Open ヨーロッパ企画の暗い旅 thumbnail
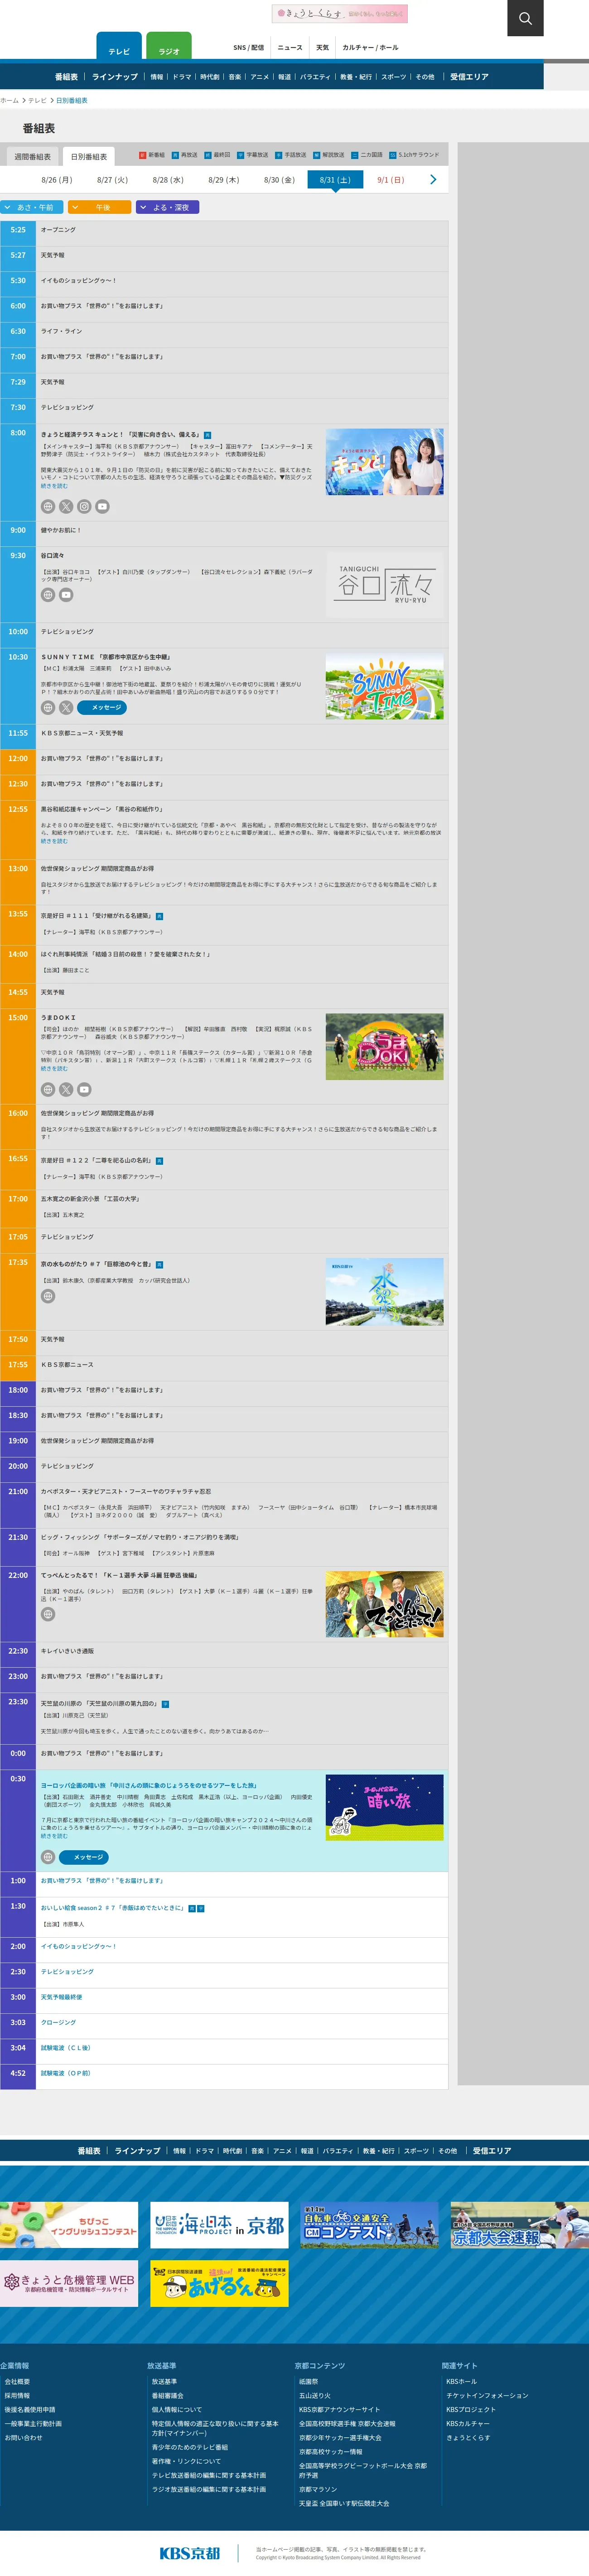 tap(384, 1807)
